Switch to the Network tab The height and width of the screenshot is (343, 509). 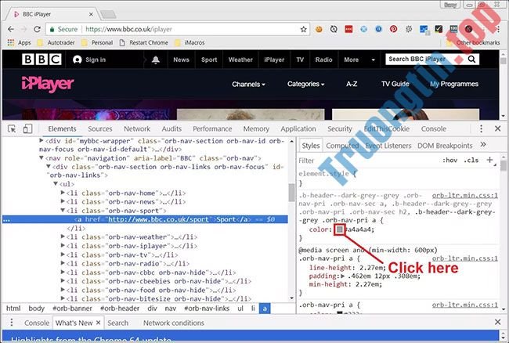pos(136,128)
